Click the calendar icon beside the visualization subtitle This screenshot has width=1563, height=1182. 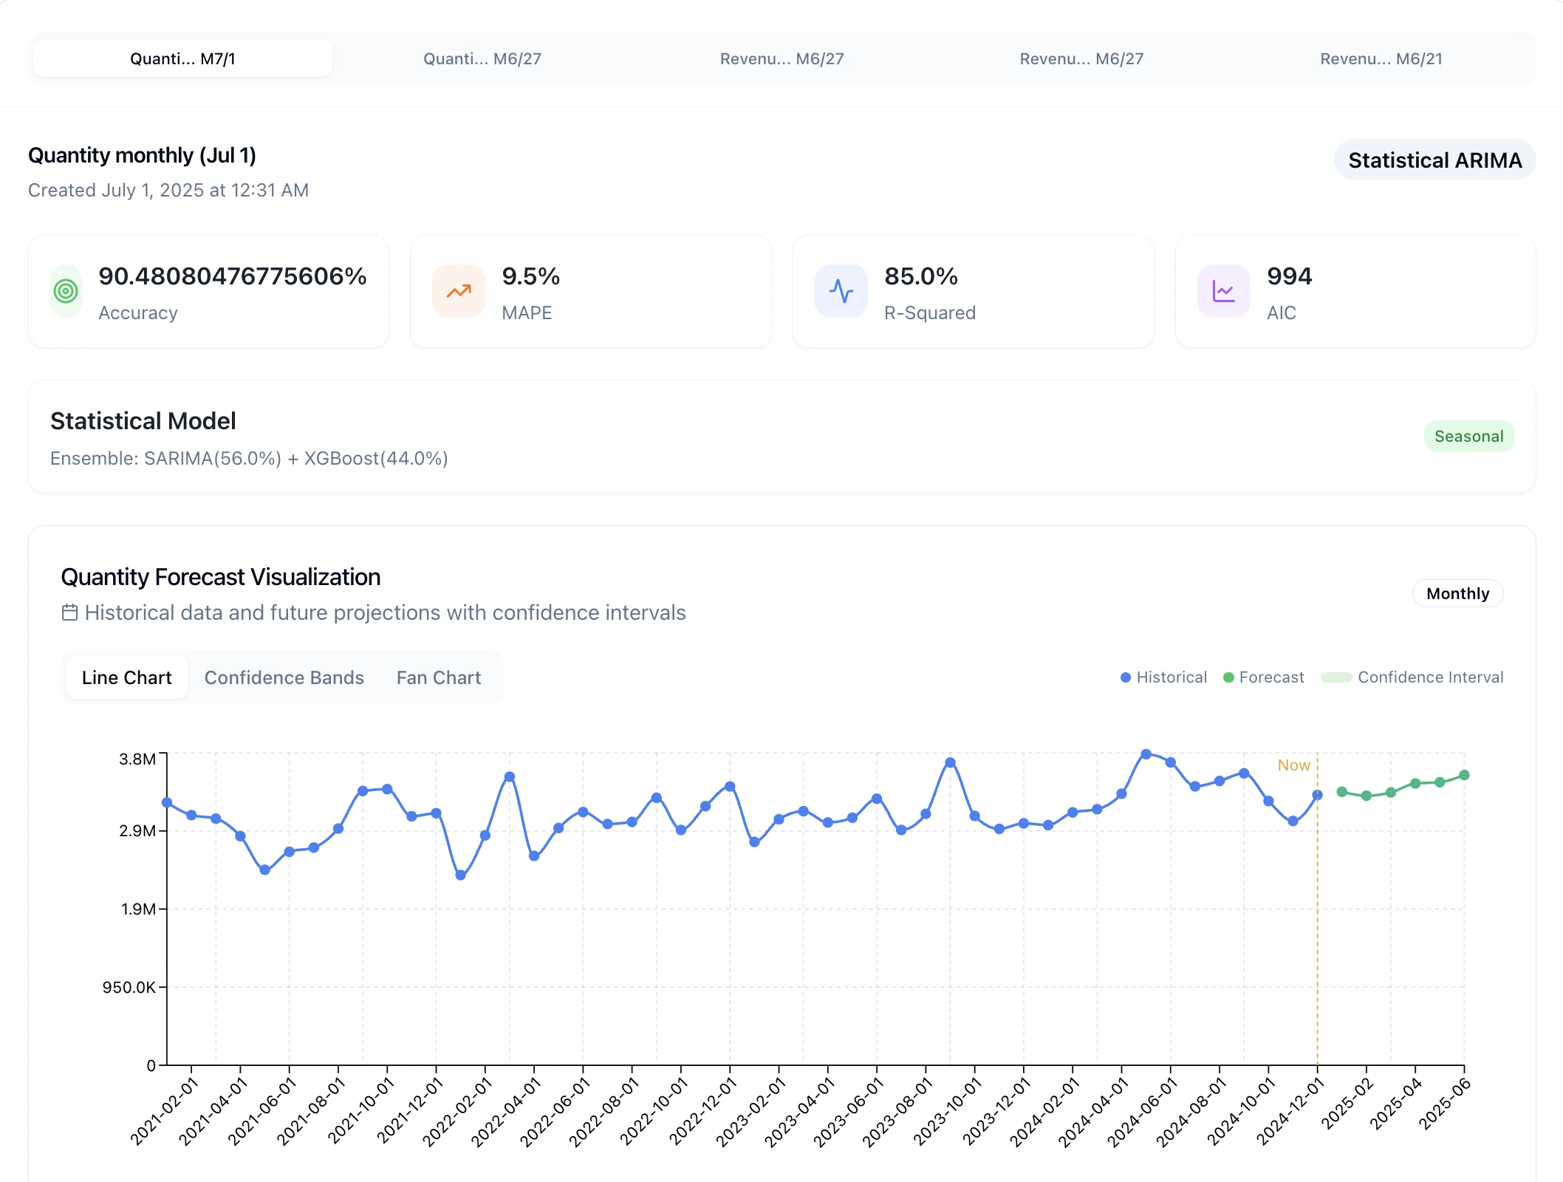pos(69,612)
